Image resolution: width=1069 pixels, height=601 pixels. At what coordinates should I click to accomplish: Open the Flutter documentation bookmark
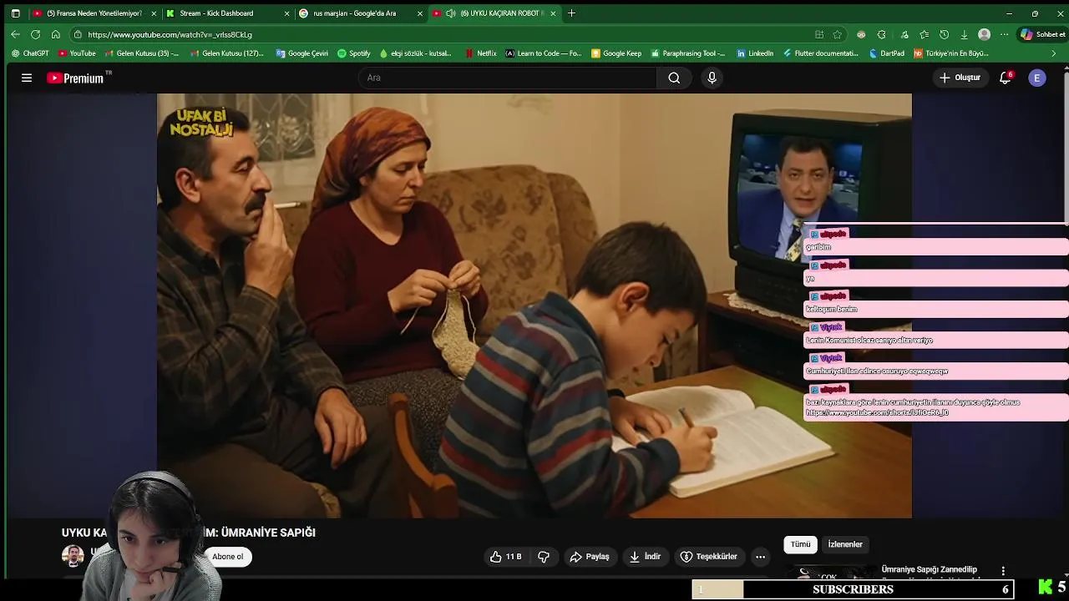pos(821,53)
